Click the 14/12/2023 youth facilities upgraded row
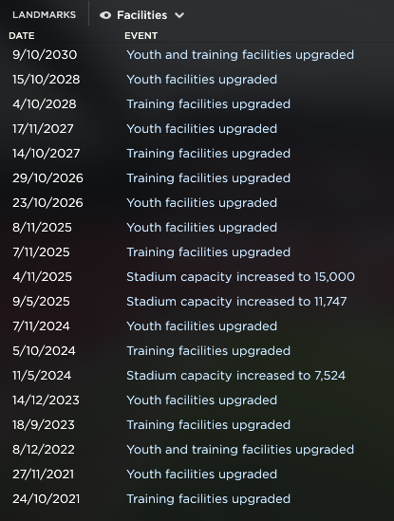This screenshot has height=521, width=394. click(x=197, y=400)
